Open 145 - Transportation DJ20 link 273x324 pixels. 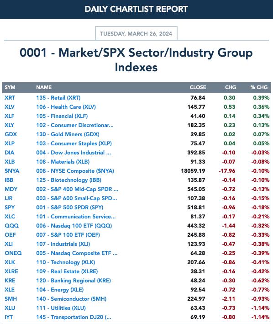(73, 317)
